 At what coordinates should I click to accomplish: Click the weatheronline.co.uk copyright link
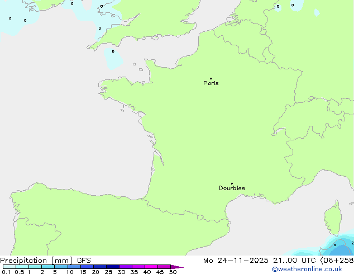[x=307, y=269]
